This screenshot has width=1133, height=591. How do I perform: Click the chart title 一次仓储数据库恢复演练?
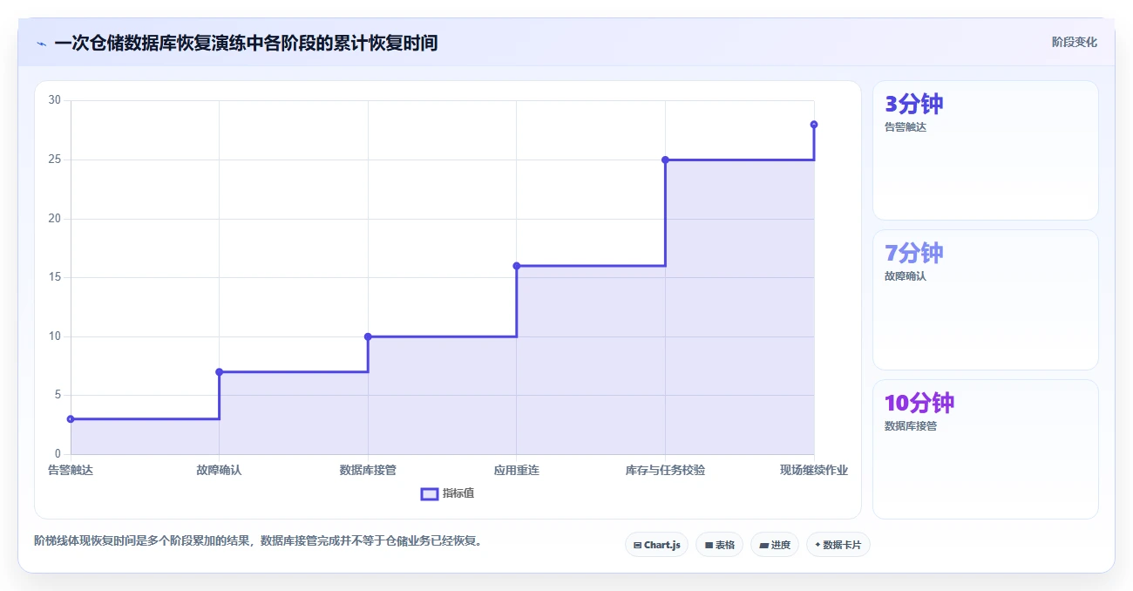click(246, 43)
